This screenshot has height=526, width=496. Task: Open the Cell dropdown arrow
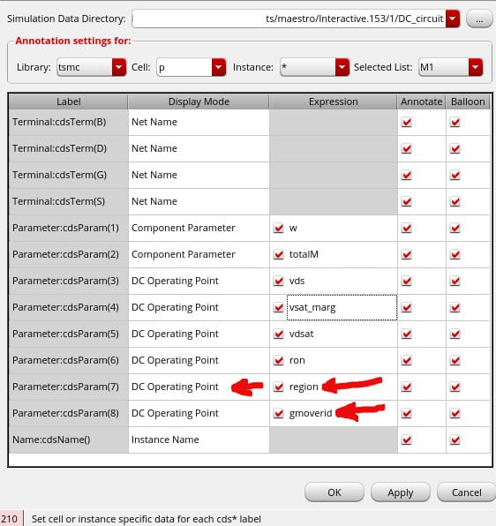click(x=219, y=67)
